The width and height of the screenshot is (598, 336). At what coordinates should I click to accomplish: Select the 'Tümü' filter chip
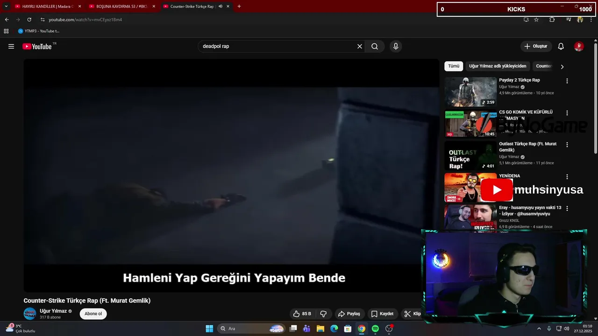coord(454,66)
